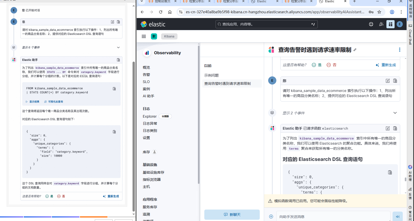414x221 pixels.
Task: Copy the user message in Kibana chat
Action: (x=395, y=81)
